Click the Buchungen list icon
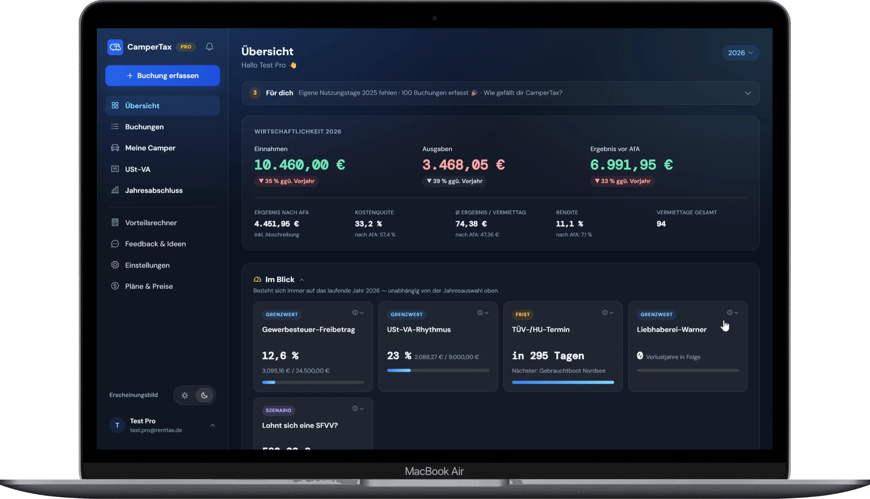Image resolution: width=870 pixels, height=499 pixels. tap(115, 127)
